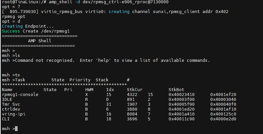Image resolution: width=263 pixels, height=134 pixels.
Task: Click the AMP Shell banner title
Action: coord(40,41)
